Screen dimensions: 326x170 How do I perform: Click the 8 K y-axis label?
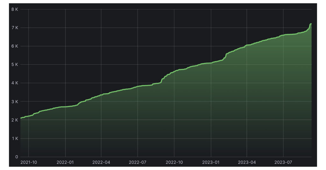tap(15, 9)
